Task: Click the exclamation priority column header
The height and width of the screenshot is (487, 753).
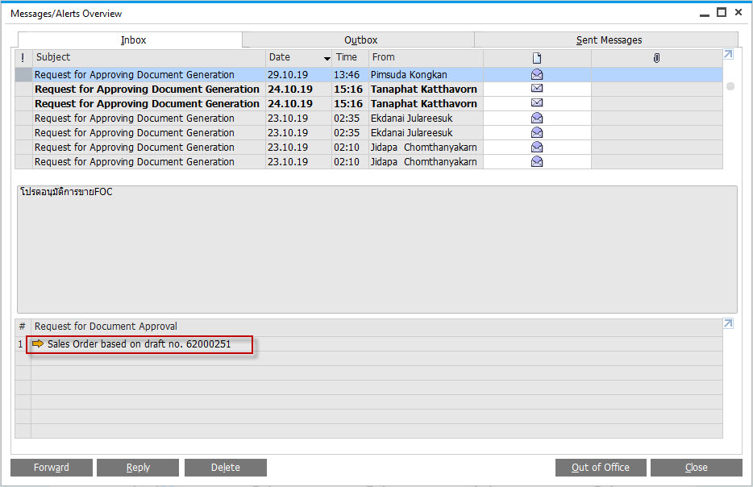Action: pos(23,57)
